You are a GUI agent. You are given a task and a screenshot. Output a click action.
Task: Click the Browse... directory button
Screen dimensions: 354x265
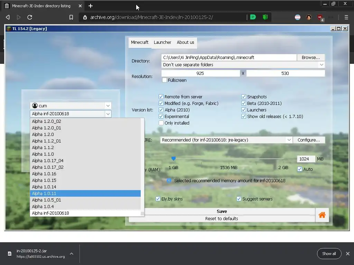(311, 58)
